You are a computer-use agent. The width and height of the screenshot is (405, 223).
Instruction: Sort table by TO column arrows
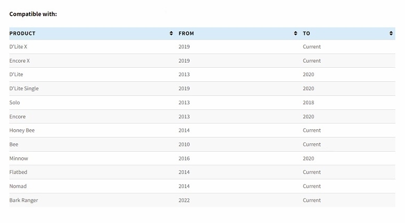[391, 33]
